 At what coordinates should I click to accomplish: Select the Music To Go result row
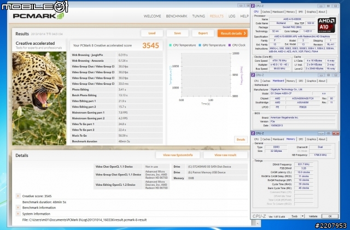point(116,135)
